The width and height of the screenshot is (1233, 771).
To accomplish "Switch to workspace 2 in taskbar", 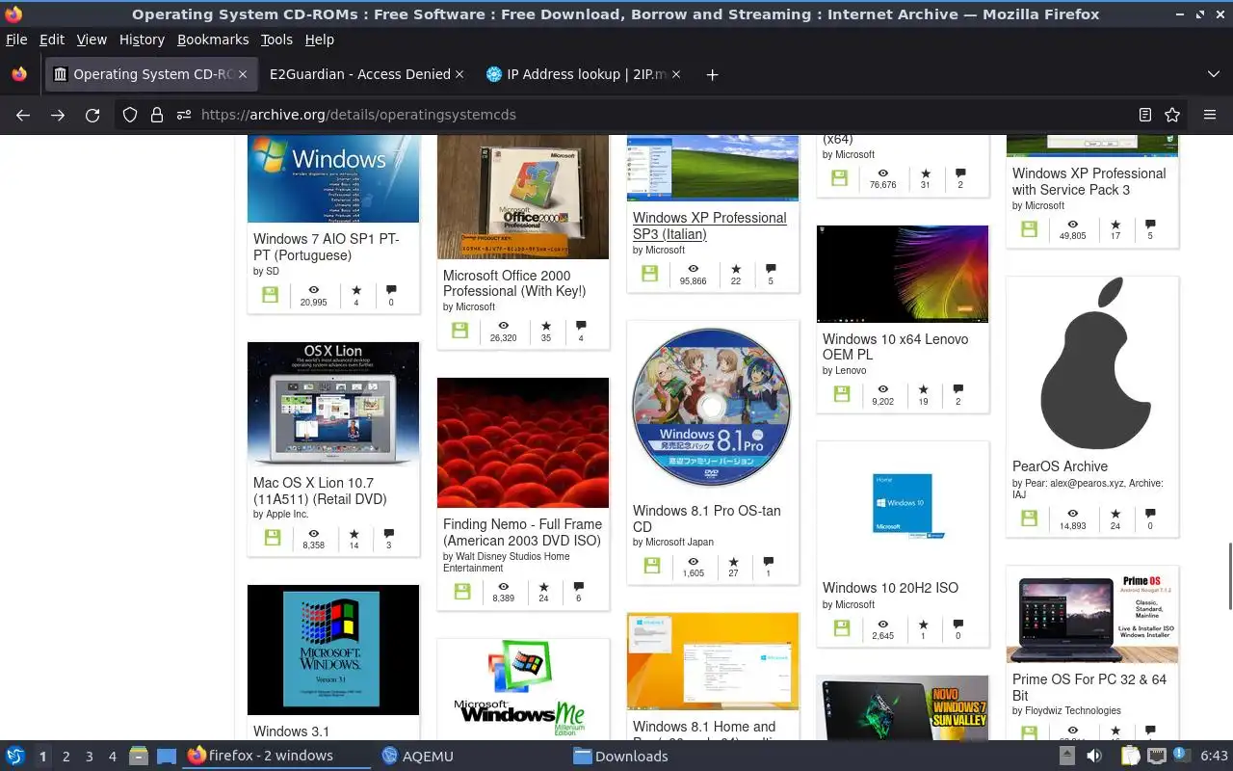I will [66, 757].
